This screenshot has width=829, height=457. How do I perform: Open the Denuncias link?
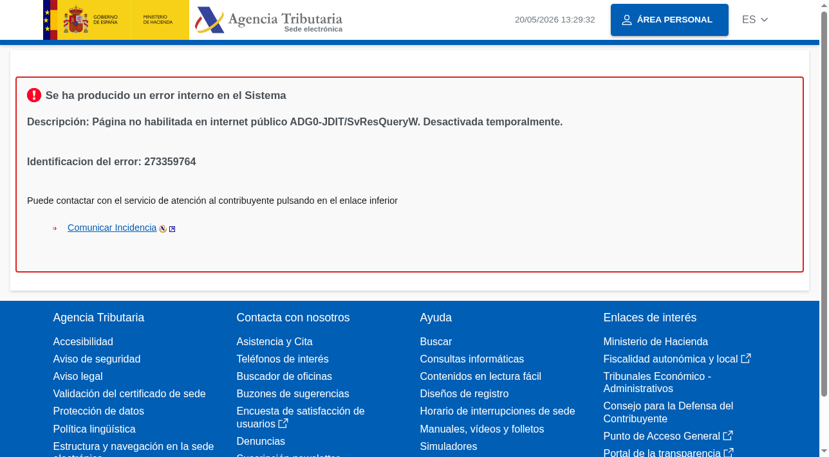click(261, 442)
